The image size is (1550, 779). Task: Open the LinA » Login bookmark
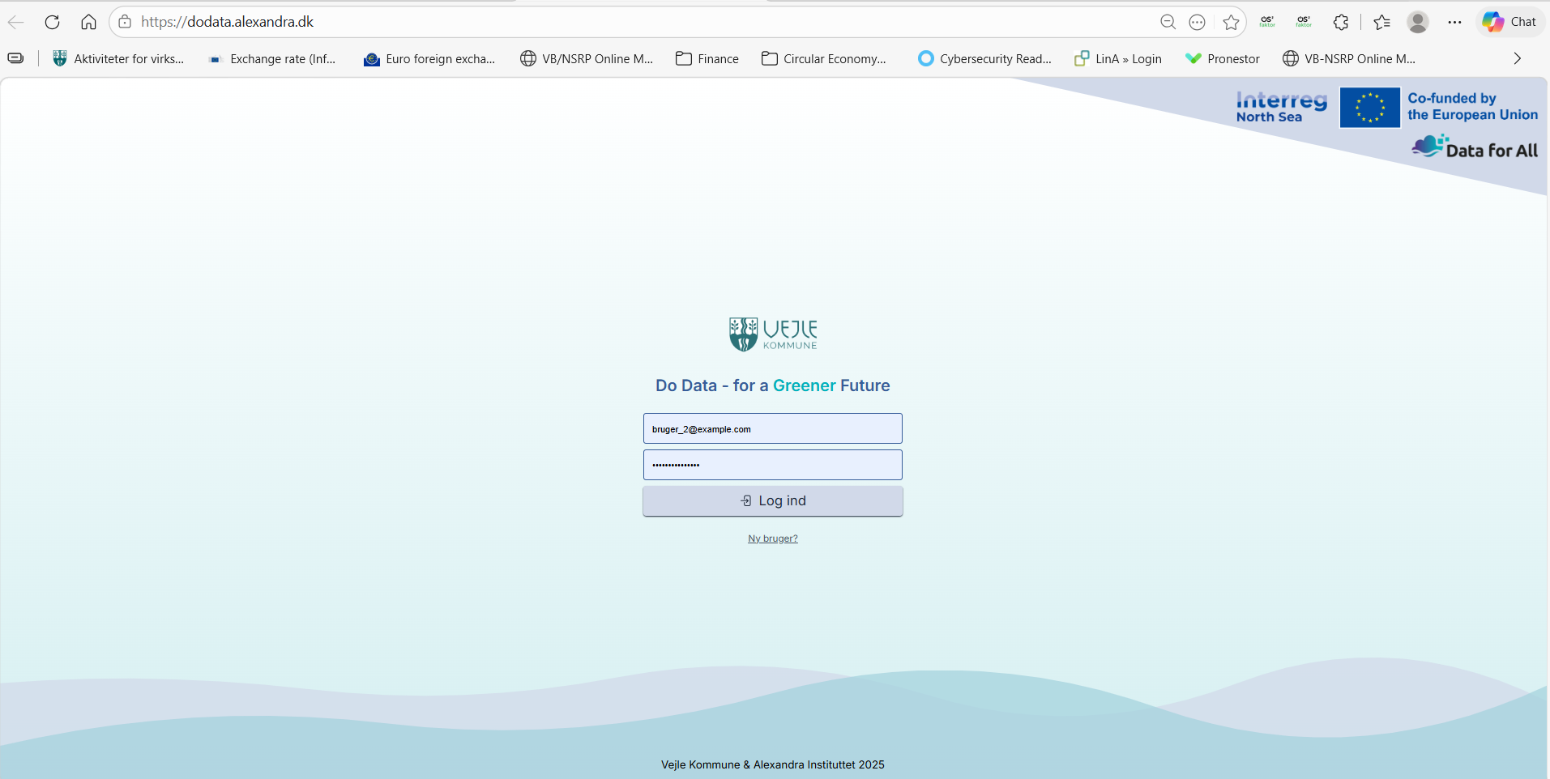1118,58
